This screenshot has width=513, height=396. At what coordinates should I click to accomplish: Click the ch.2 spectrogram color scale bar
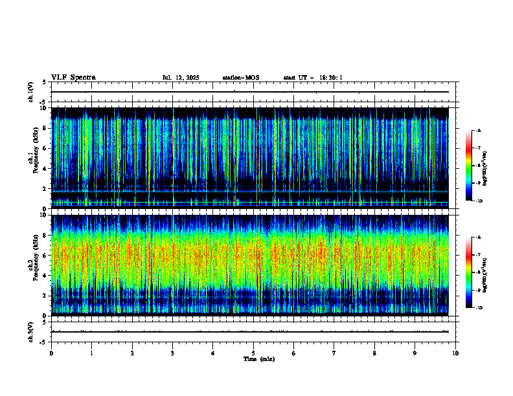click(469, 272)
